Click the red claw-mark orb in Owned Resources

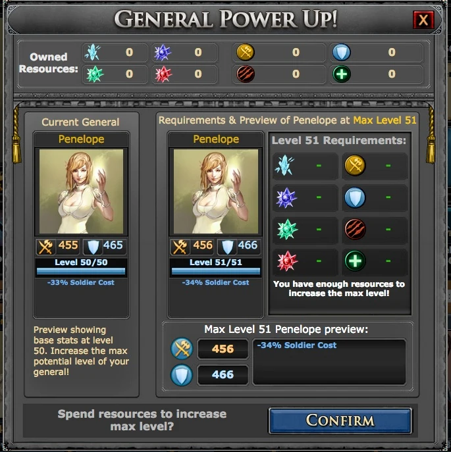pos(246,74)
